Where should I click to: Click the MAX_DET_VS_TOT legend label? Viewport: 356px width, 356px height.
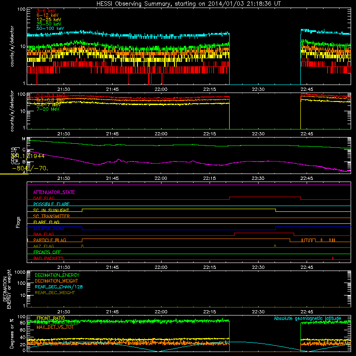tap(55, 327)
